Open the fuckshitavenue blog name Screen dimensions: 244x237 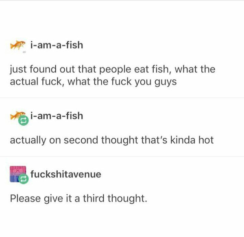click(x=66, y=174)
